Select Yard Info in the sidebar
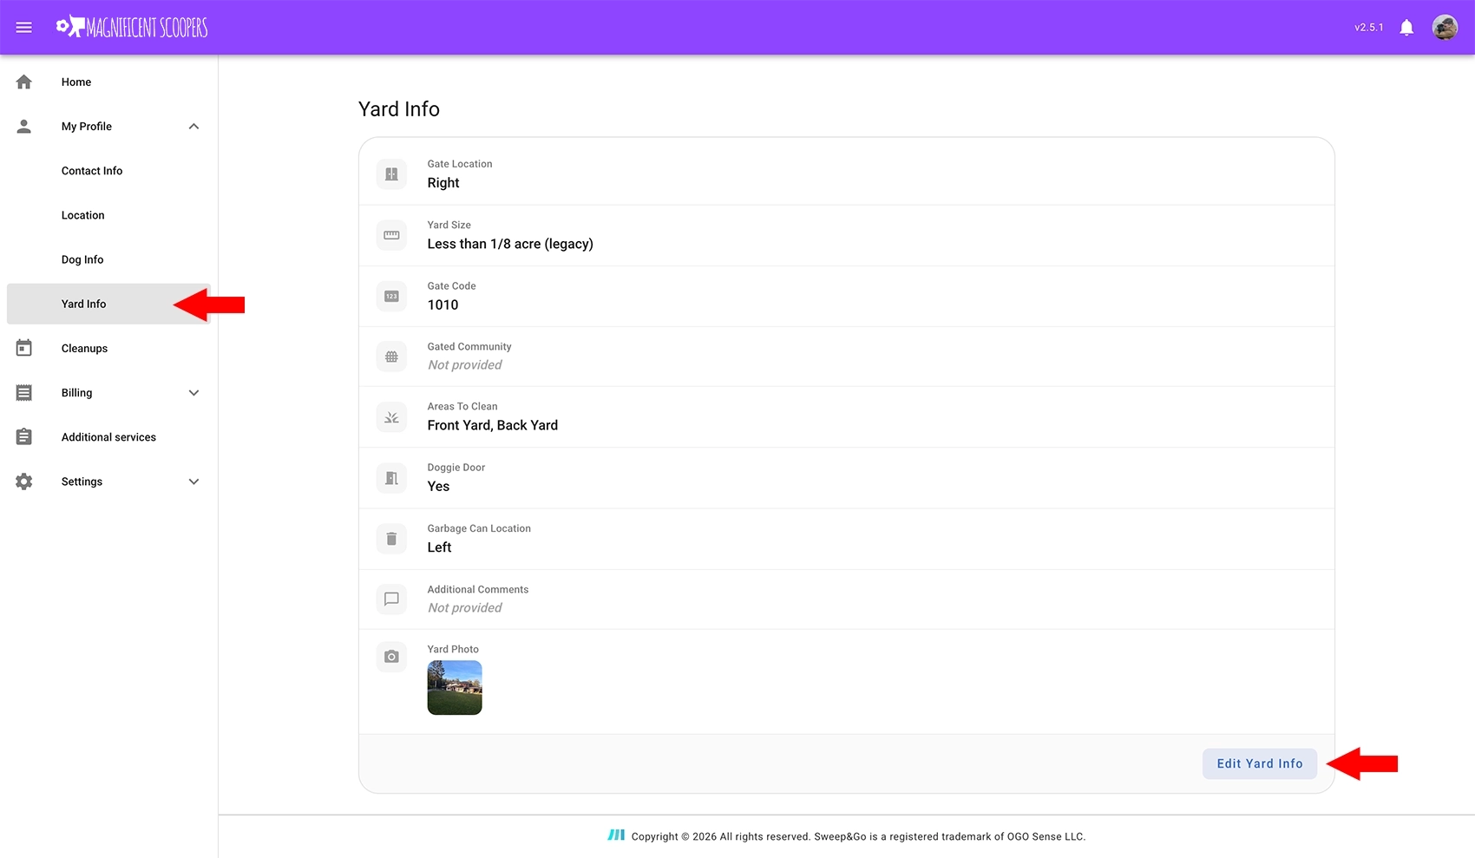This screenshot has width=1475, height=858. pos(84,304)
